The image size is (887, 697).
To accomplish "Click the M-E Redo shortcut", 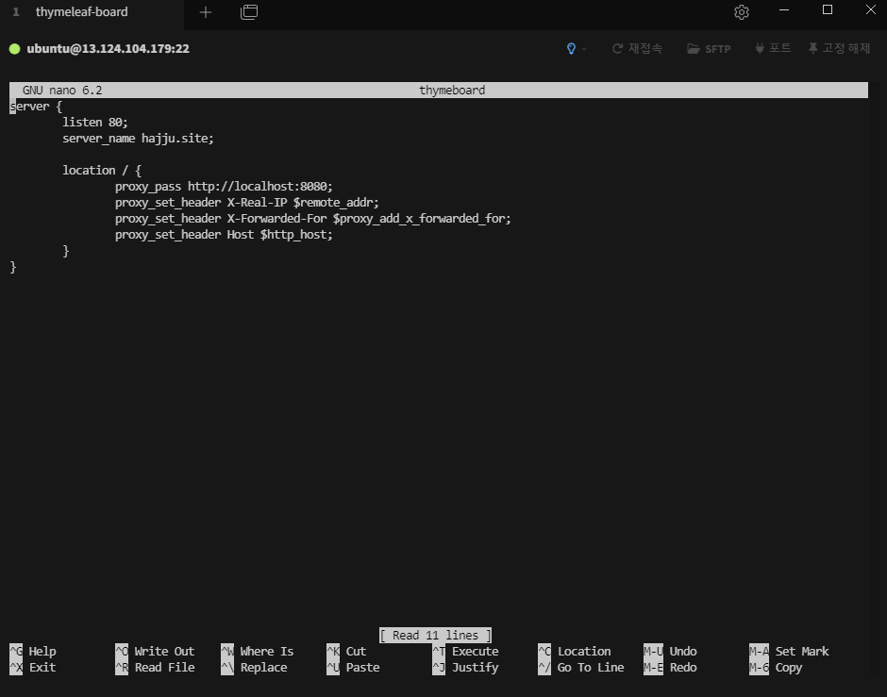I will pos(670,668).
